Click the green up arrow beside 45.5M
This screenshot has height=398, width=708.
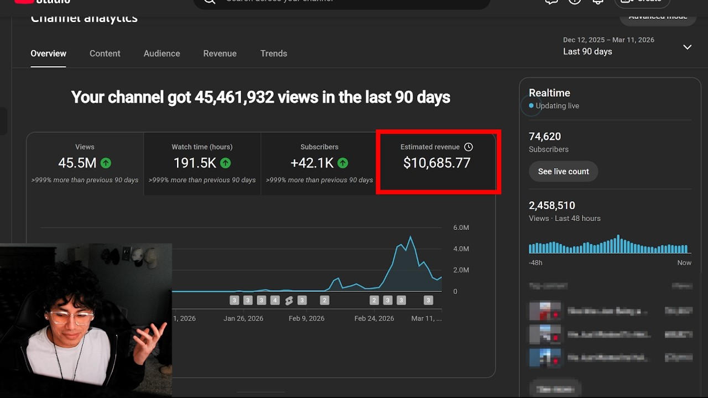tap(106, 163)
